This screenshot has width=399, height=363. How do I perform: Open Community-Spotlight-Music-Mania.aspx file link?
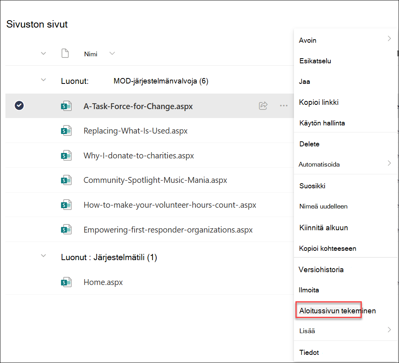(x=155, y=180)
